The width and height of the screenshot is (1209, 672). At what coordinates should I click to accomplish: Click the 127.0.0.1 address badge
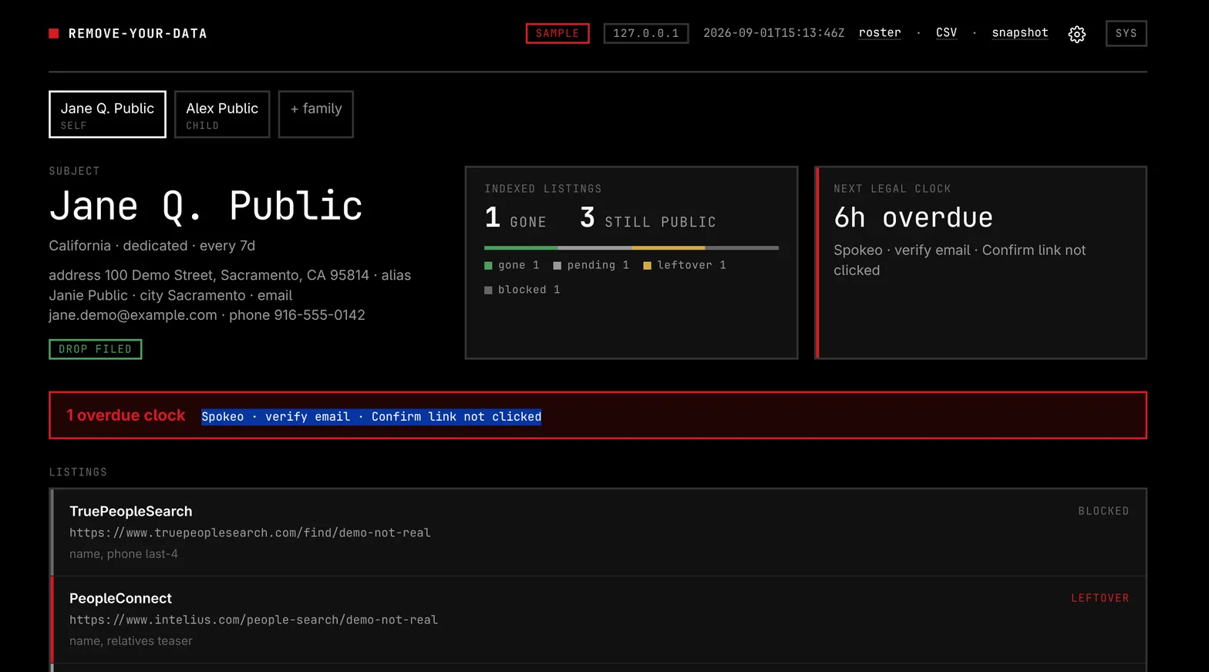click(x=646, y=33)
